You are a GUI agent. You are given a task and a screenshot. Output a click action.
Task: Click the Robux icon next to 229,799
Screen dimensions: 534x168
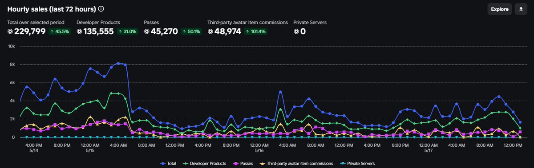[x=10, y=31]
